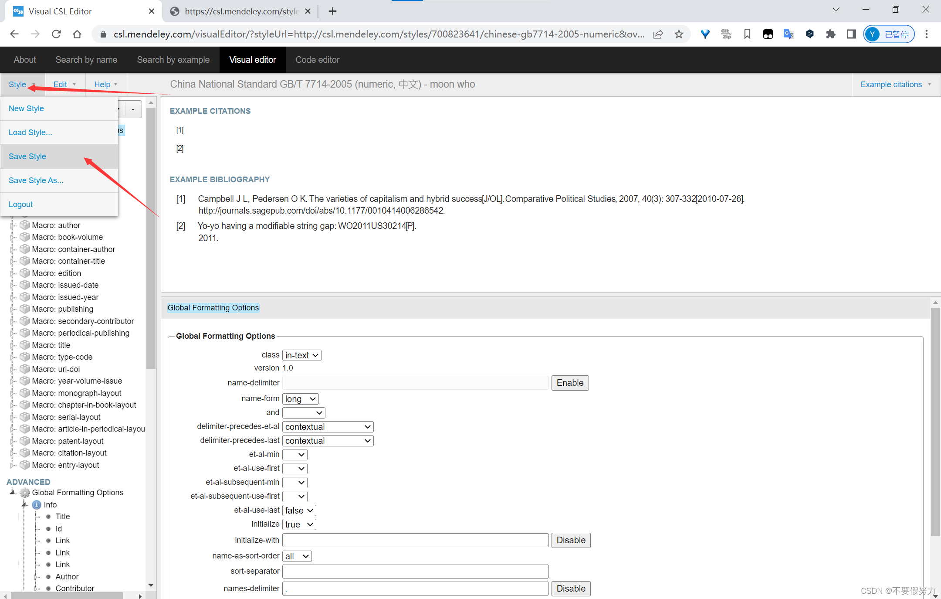Click the Macro: title icon in tree
This screenshot has height=599, width=941.
(x=25, y=345)
